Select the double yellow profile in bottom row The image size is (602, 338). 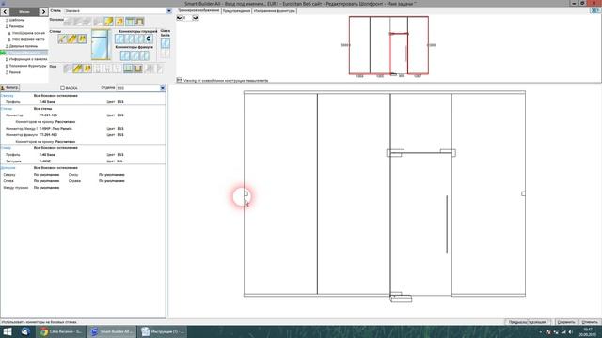tap(87, 69)
